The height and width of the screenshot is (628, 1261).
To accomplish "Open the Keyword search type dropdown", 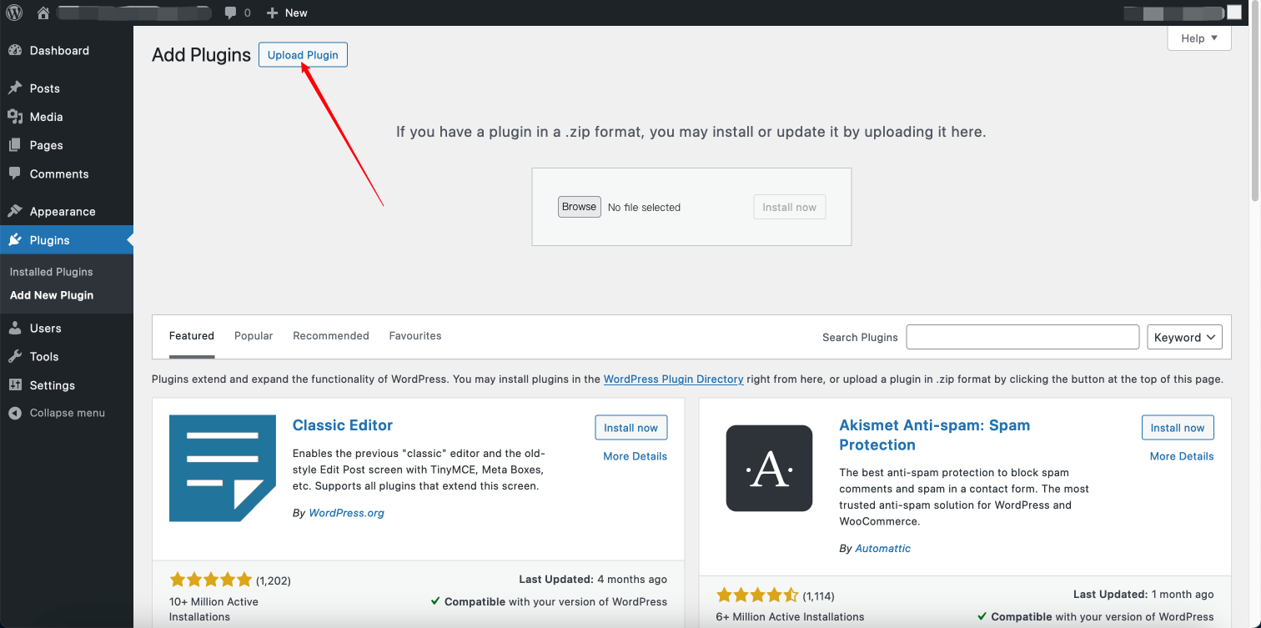I will 1184,337.
